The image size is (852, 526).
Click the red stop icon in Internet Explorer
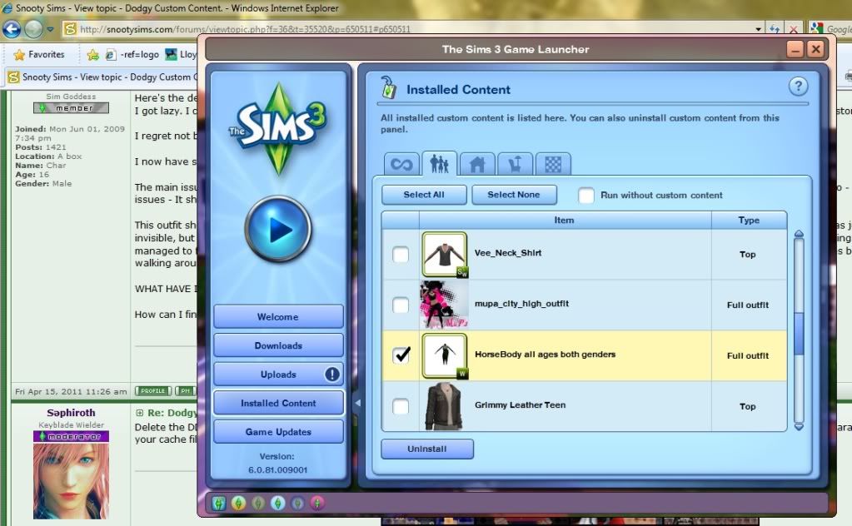(x=794, y=29)
